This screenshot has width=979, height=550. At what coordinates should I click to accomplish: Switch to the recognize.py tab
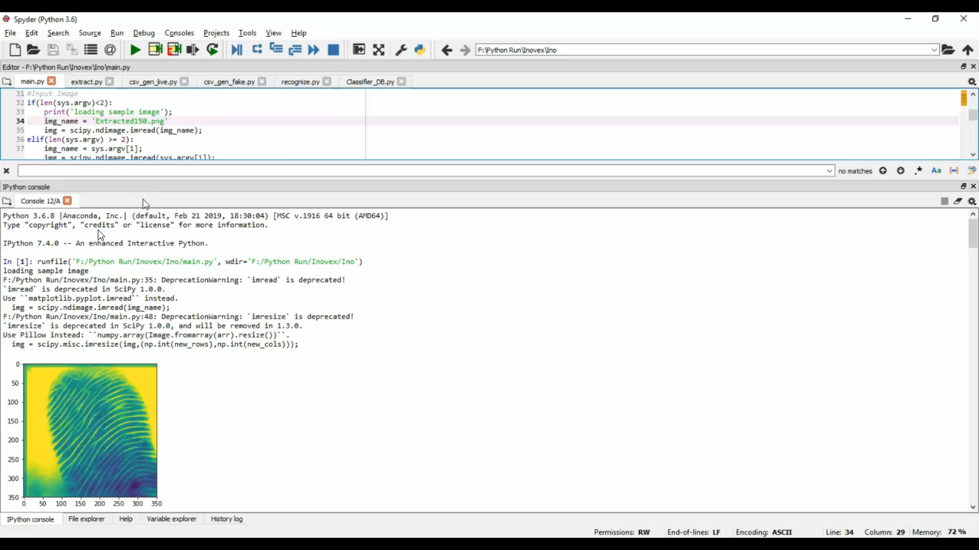(300, 81)
